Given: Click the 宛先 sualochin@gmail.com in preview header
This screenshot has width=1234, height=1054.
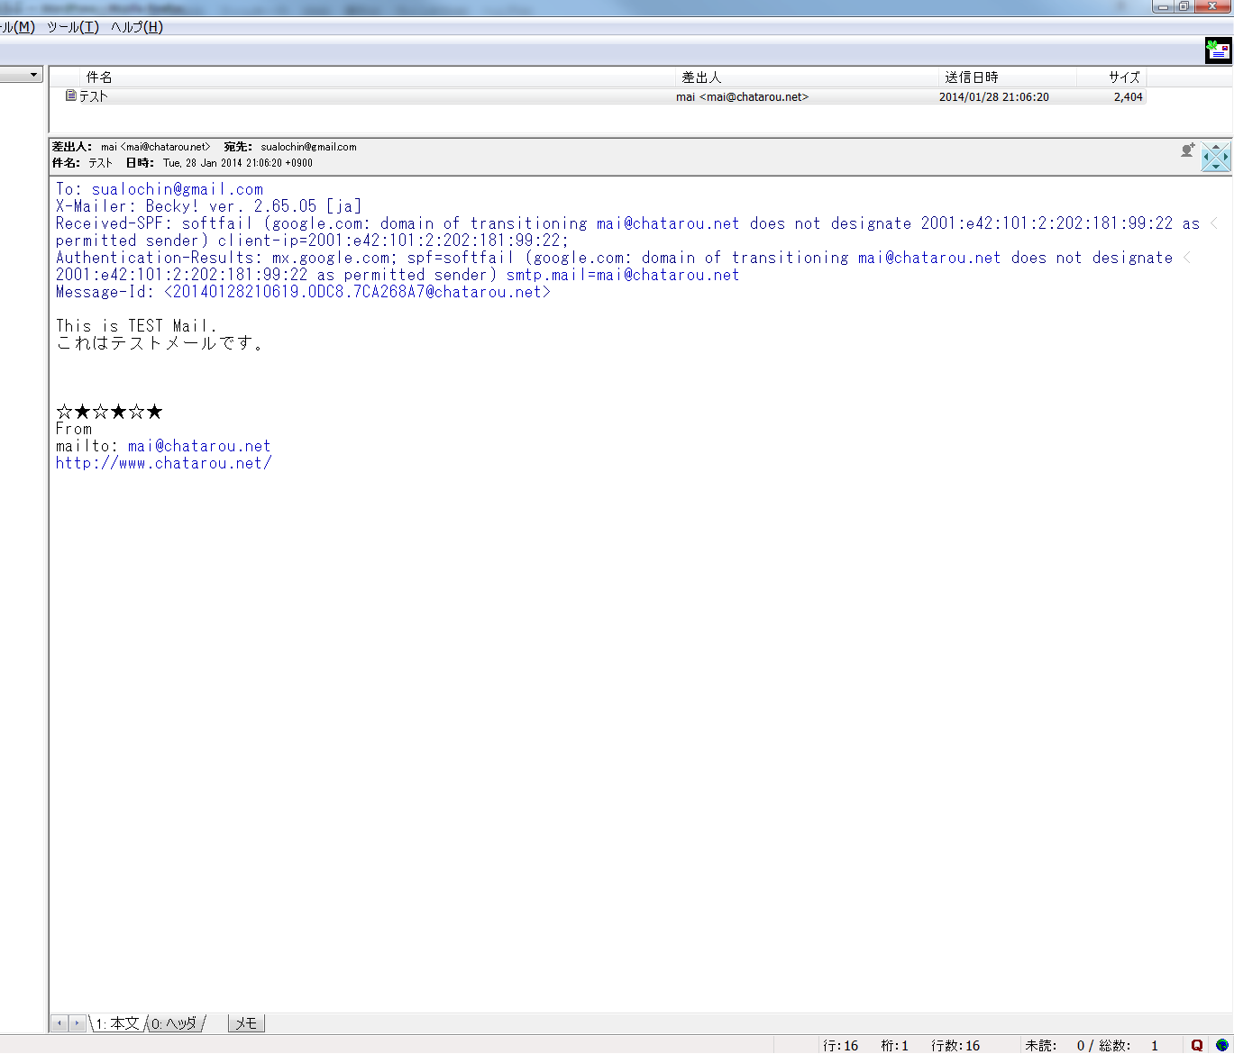Looking at the screenshot, I should pyautogui.click(x=308, y=147).
